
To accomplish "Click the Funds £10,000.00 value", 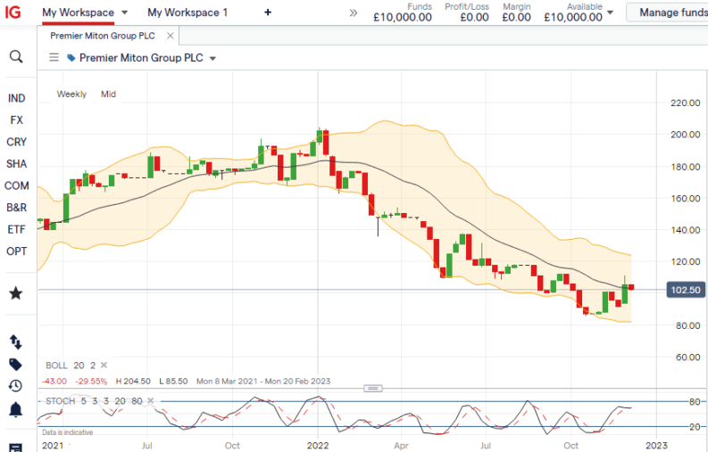I will tap(403, 17).
